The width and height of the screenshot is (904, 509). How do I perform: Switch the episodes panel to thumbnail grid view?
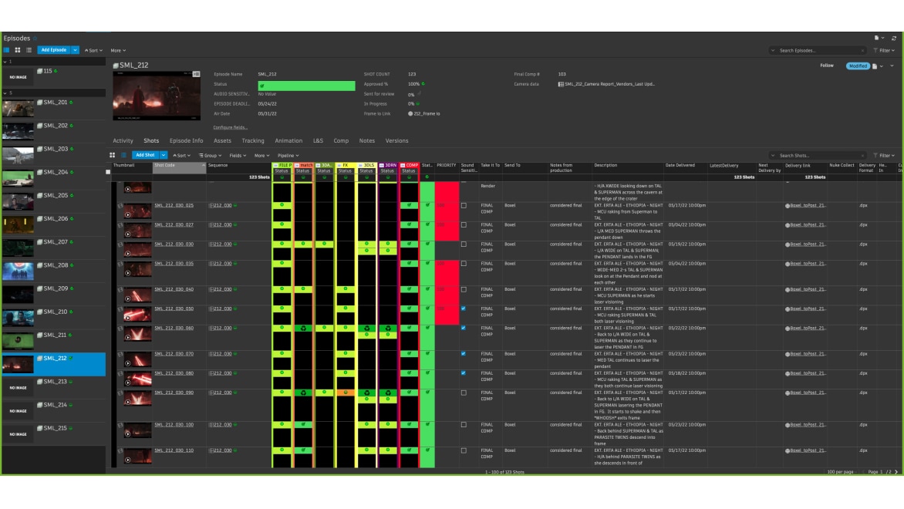point(17,50)
